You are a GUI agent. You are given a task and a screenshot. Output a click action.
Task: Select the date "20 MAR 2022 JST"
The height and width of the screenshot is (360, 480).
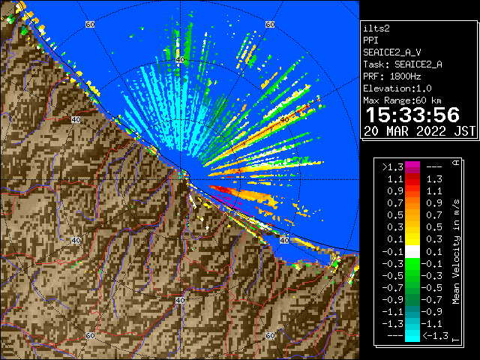(x=419, y=131)
